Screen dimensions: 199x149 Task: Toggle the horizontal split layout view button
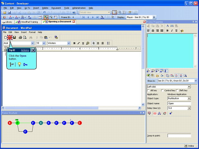119,12
